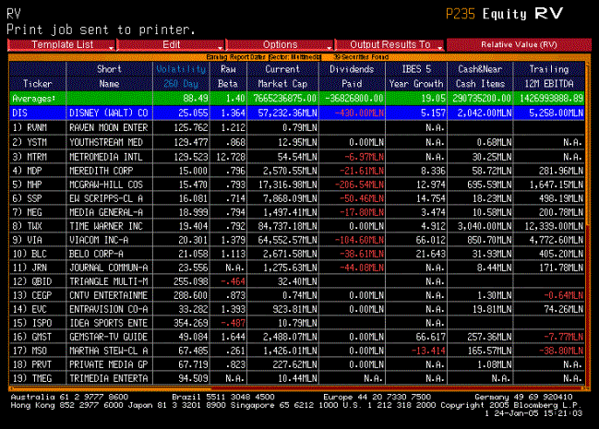
Task: Click the dropdown arrow beside Template List
Action: tap(112, 45)
